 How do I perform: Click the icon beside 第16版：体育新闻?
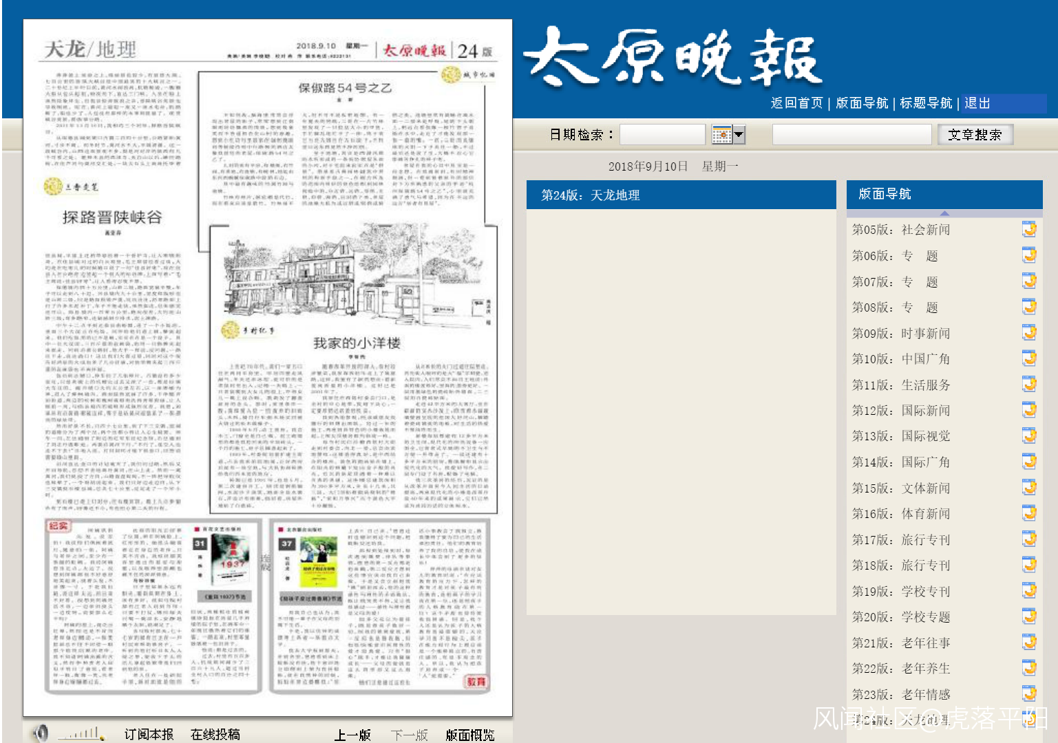click(1029, 513)
